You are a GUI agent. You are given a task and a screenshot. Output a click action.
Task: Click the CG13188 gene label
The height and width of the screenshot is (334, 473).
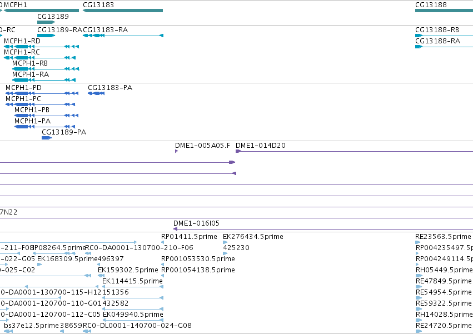pos(431,5)
